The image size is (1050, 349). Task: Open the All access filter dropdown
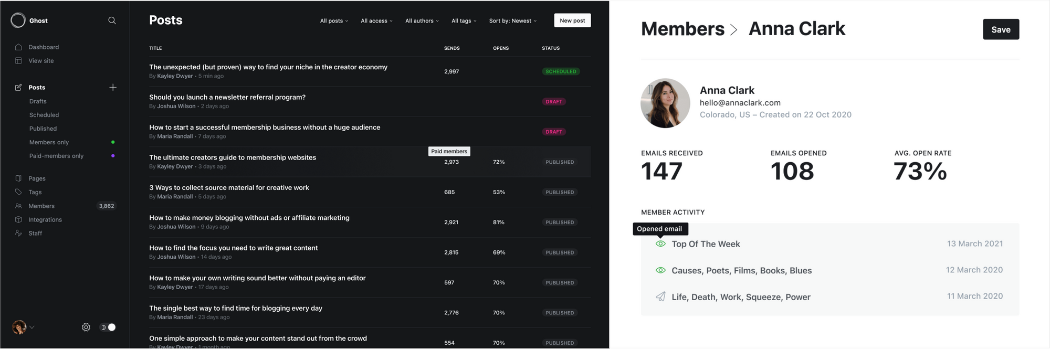point(376,21)
